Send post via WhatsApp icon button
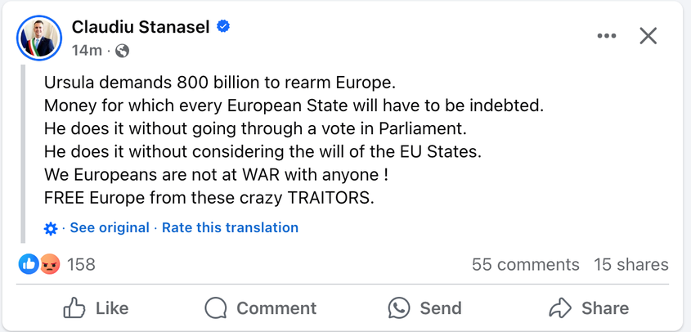This screenshot has width=691, height=332. [424, 307]
